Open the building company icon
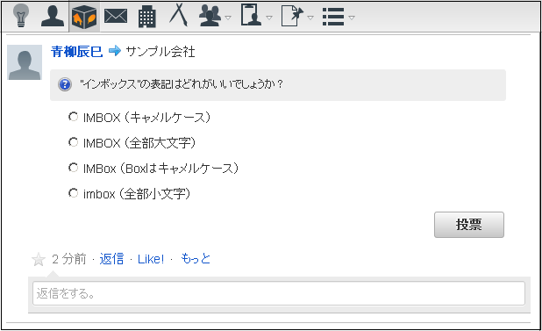This screenshot has height=331, width=542. (147, 17)
